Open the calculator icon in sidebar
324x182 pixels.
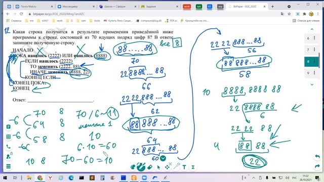coord(9,126)
